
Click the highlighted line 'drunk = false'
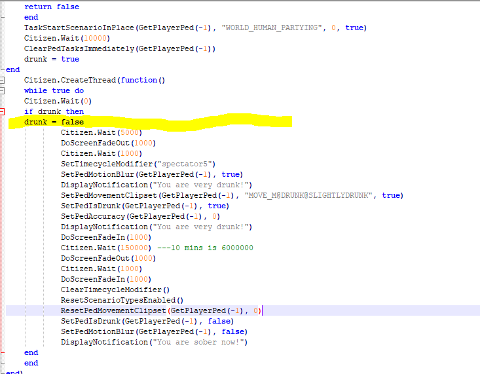(54, 122)
